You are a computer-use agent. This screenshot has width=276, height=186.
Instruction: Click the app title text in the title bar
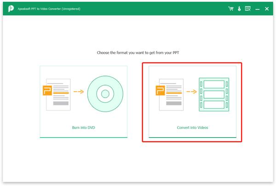click(49, 9)
